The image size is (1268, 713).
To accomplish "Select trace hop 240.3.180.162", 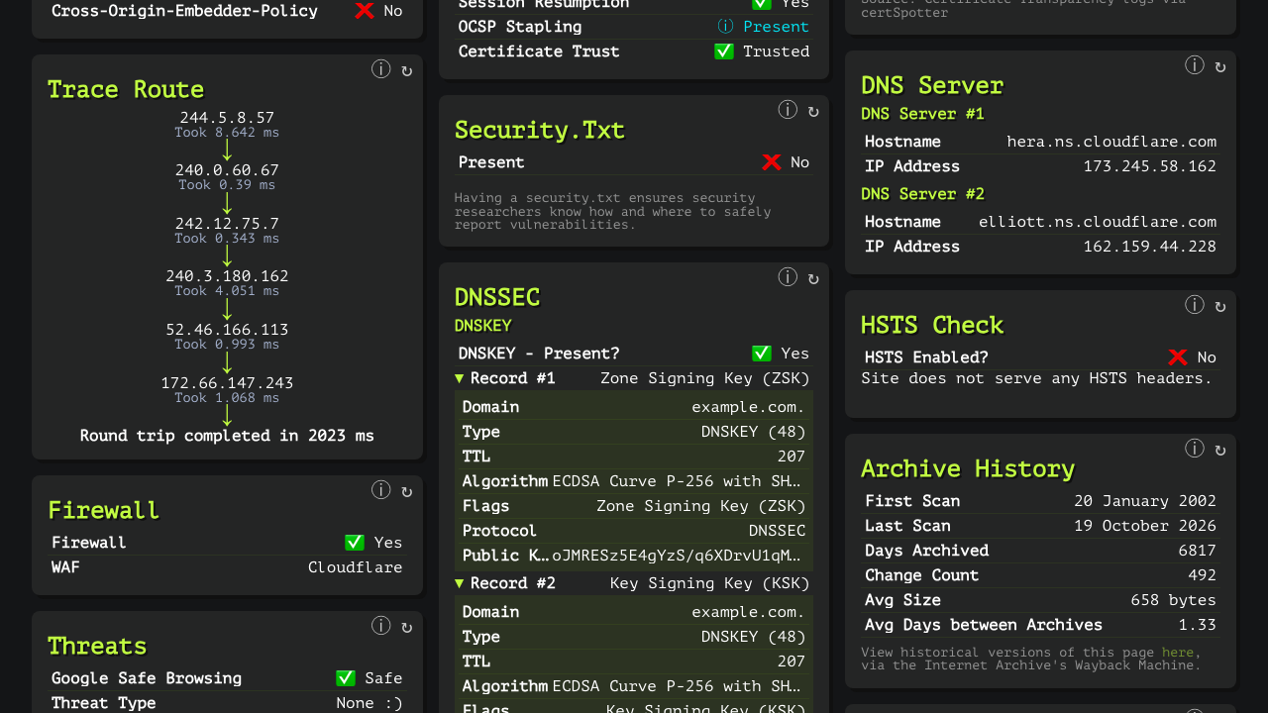I will pos(227,276).
